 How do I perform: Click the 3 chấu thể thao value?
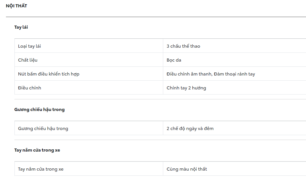coord(183,46)
